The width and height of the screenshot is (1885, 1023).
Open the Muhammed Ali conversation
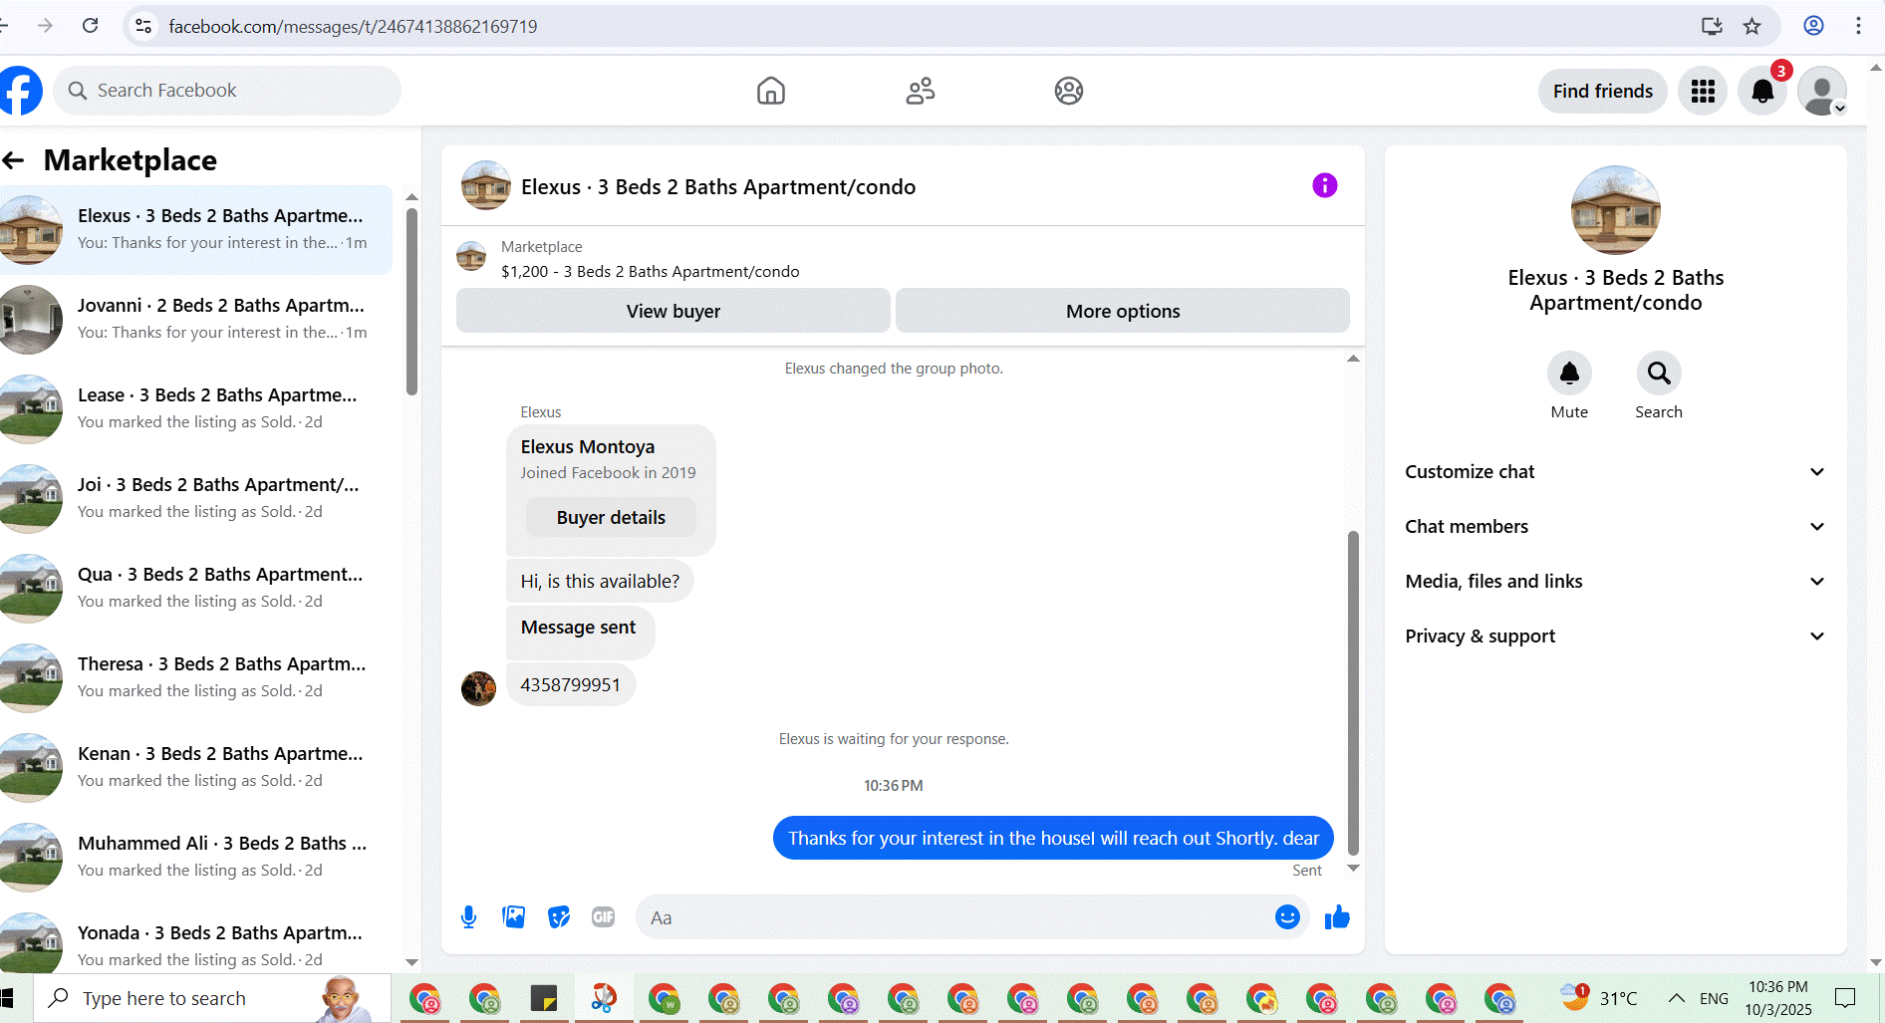[196, 858]
